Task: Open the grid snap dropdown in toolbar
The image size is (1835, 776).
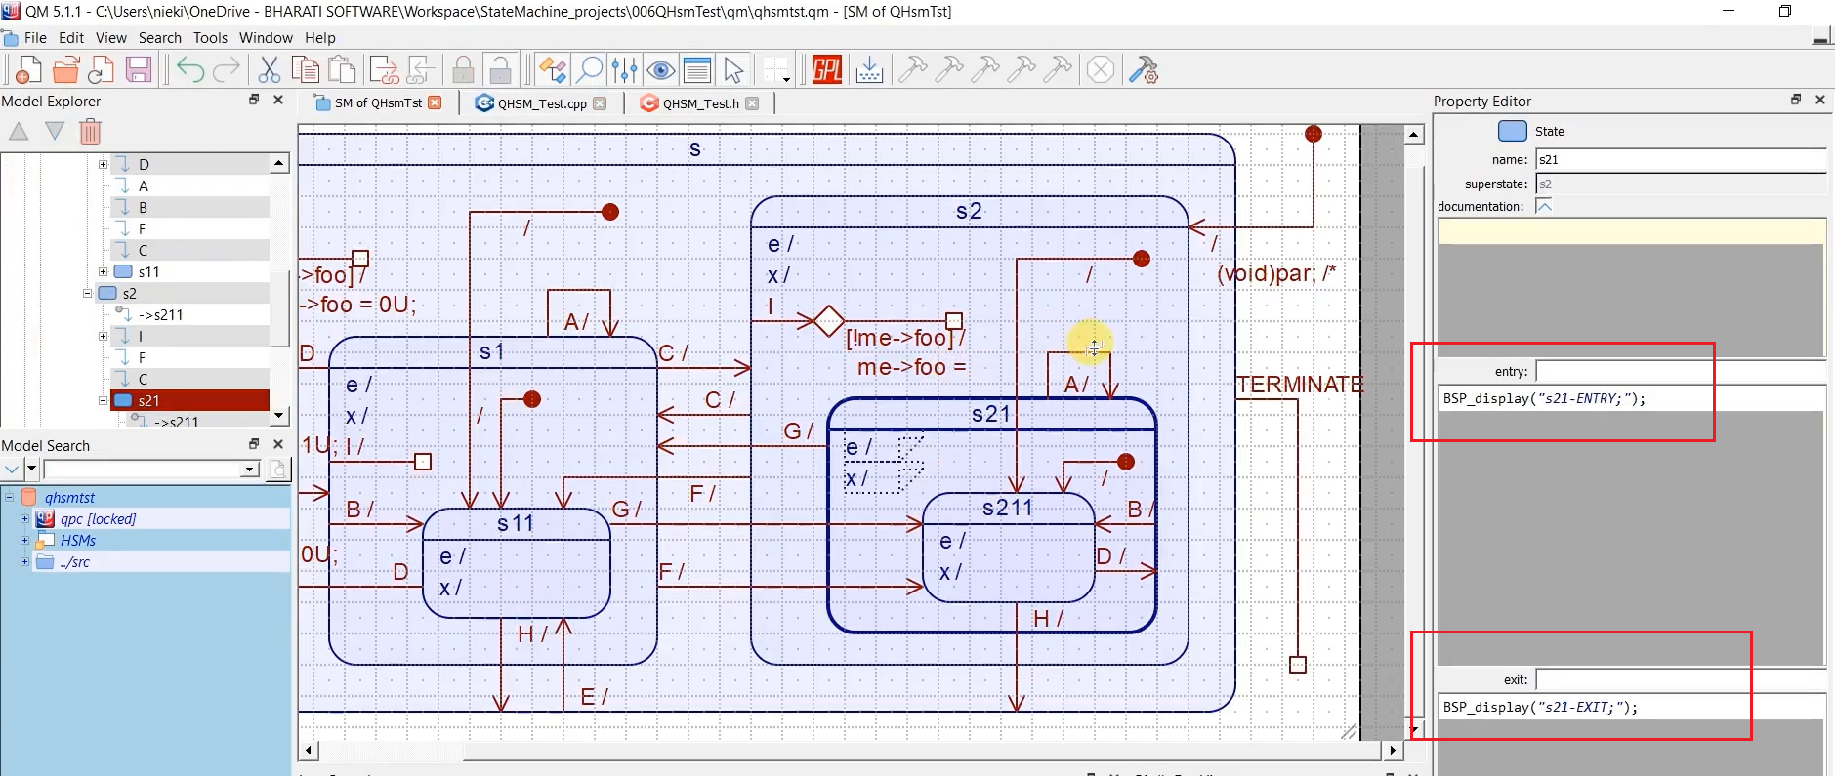Action: [786, 78]
